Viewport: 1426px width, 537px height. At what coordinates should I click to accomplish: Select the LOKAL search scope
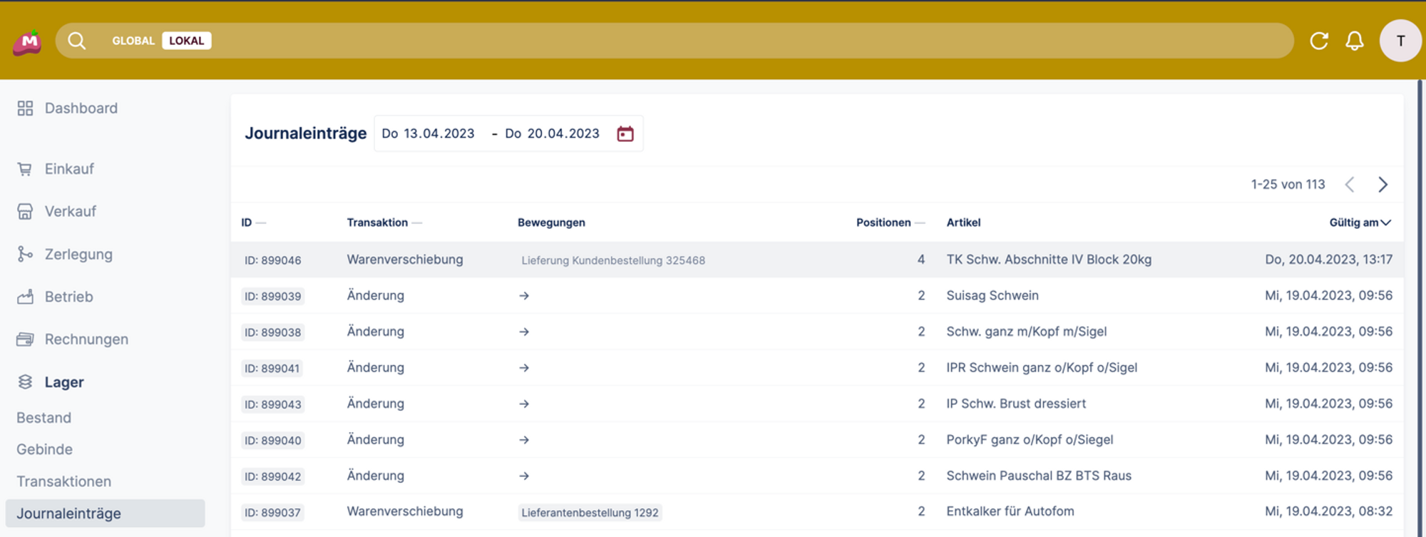(x=186, y=41)
